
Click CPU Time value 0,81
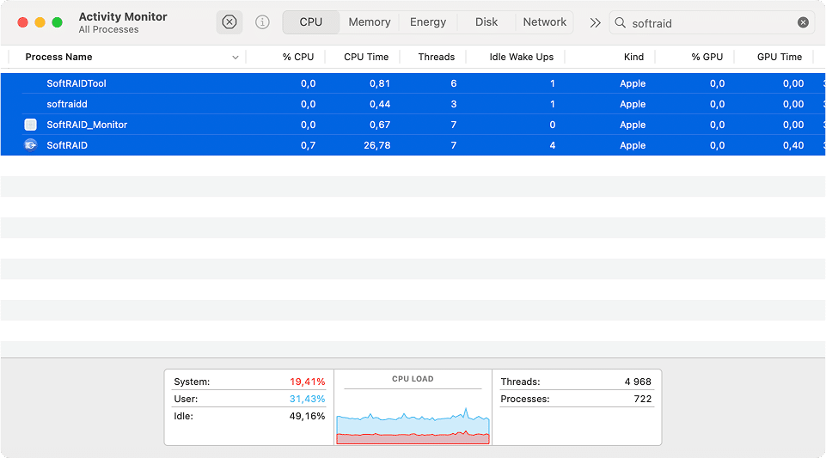(380, 83)
